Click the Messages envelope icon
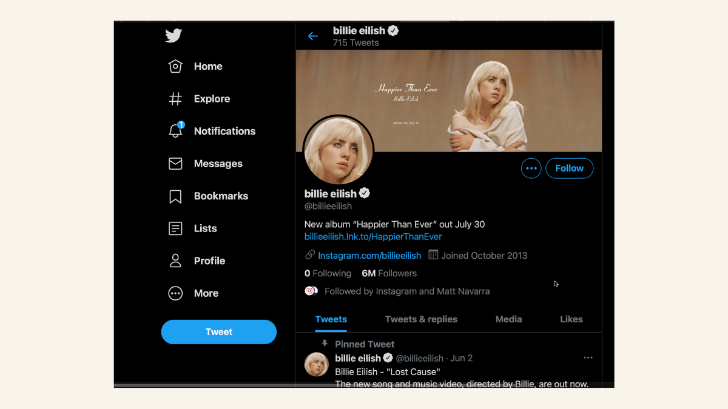Image resolution: width=728 pixels, height=409 pixels. point(175,164)
